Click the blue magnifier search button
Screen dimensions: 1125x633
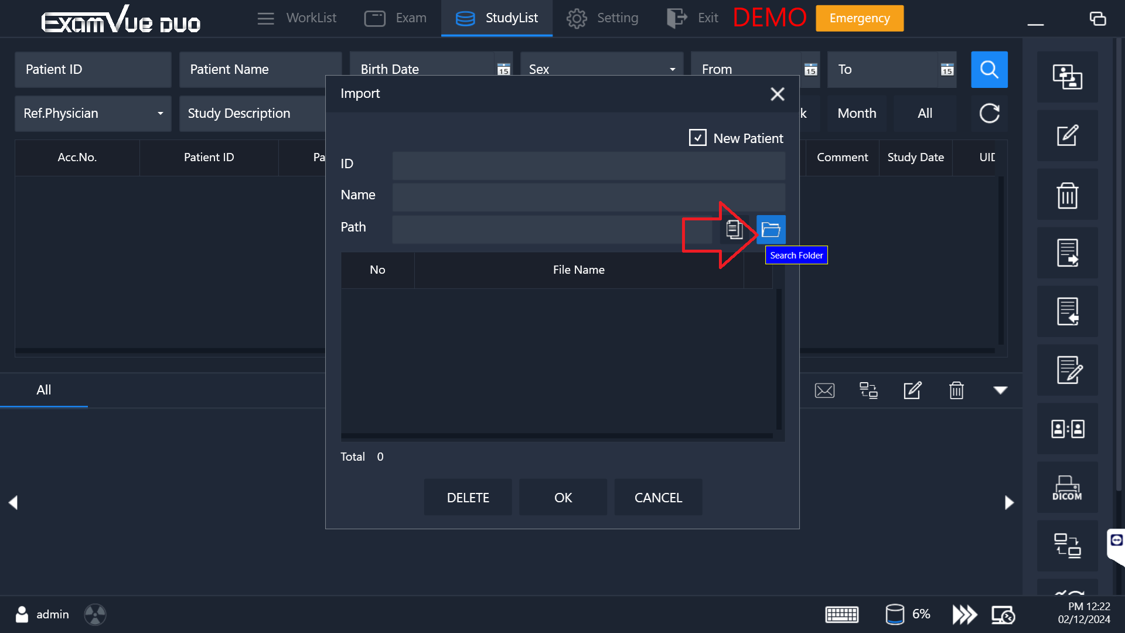989,70
